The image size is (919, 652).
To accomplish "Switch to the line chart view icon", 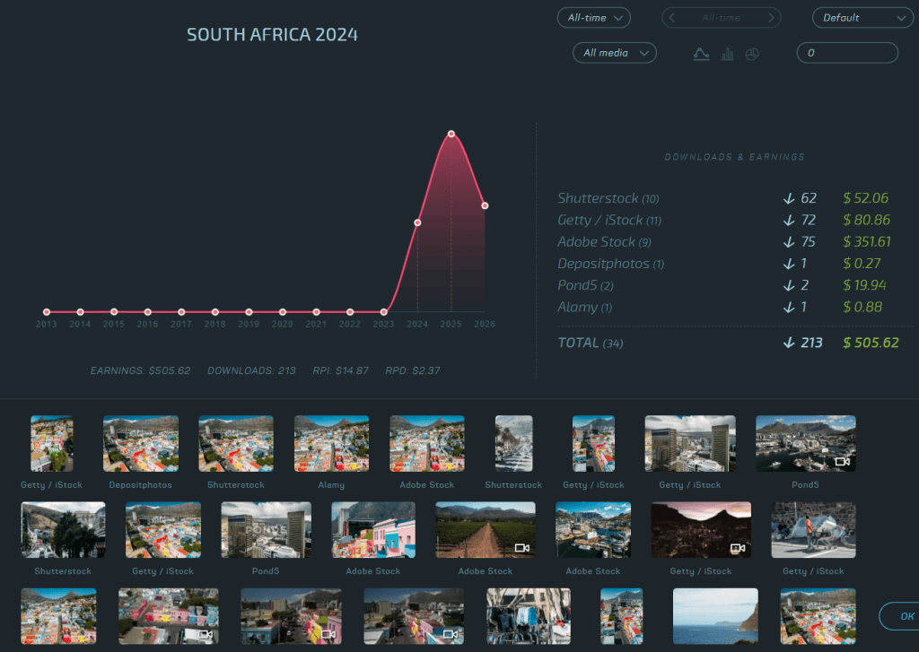I will coord(701,54).
